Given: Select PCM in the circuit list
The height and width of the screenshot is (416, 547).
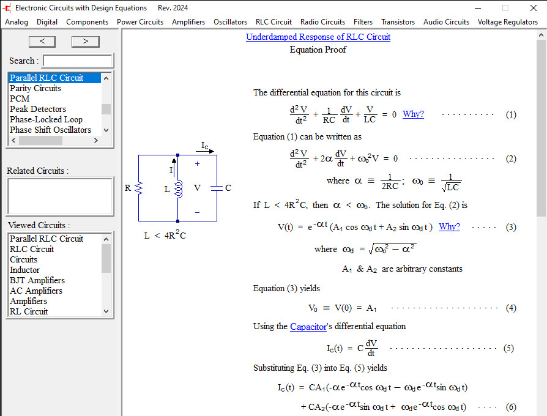Looking at the screenshot, I should tap(54, 98).
